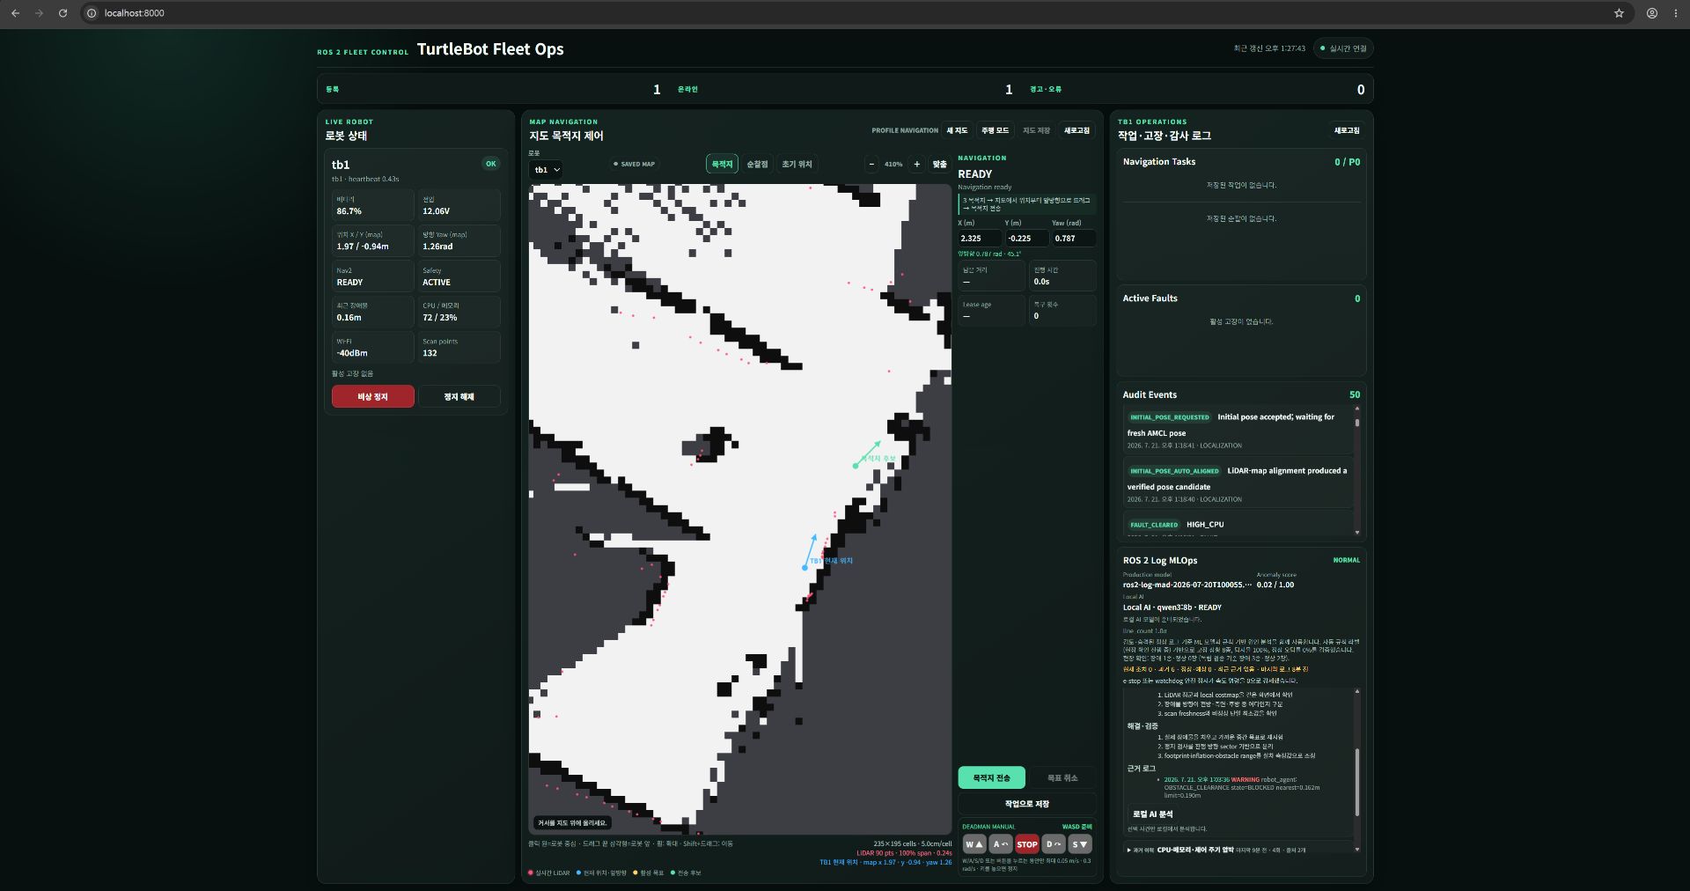This screenshot has height=891, width=1690.
Task: Zoom in the map with the plus button
Action: [x=916, y=164]
